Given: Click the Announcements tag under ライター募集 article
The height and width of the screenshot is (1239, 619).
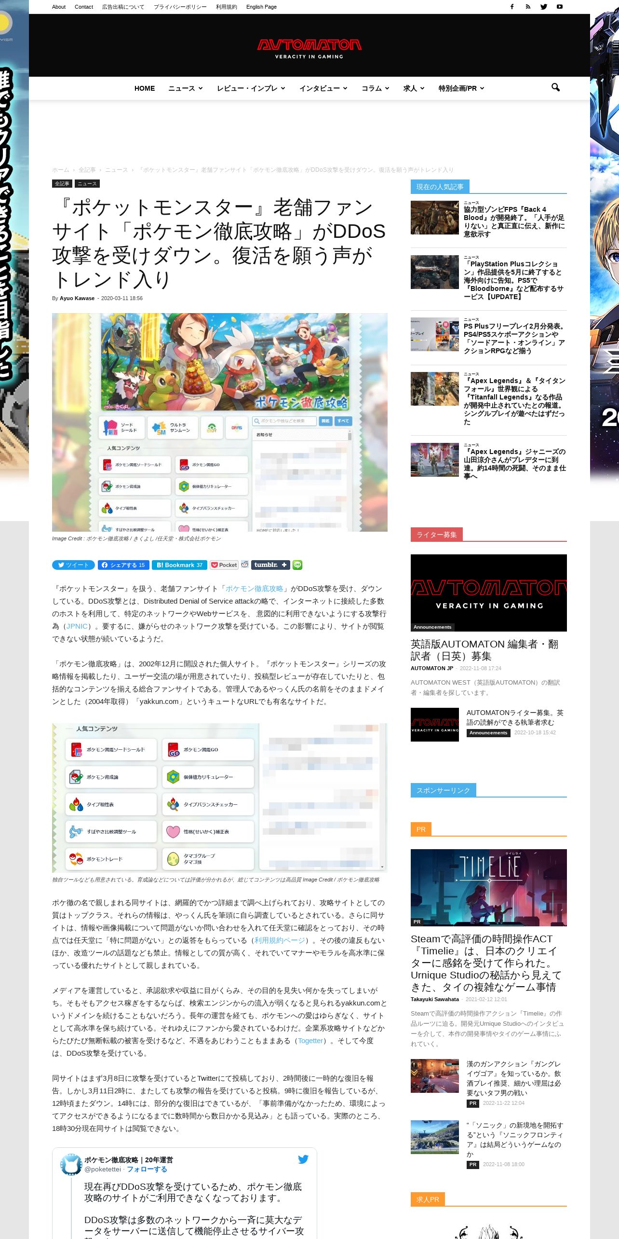Looking at the screenshot, I should (488, 733).
